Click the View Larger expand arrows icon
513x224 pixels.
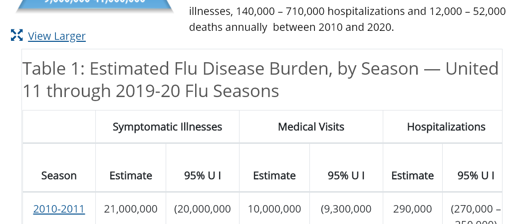coord(16,35)
